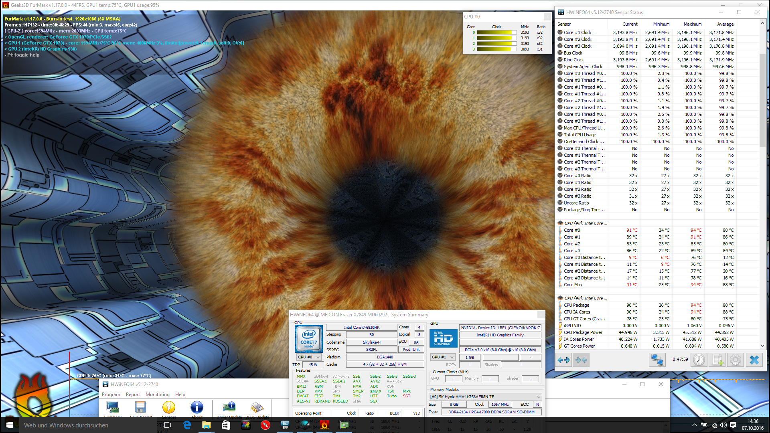Click the Prod. Unit field
Screen dimensions: 770x433
coord(411,350)
